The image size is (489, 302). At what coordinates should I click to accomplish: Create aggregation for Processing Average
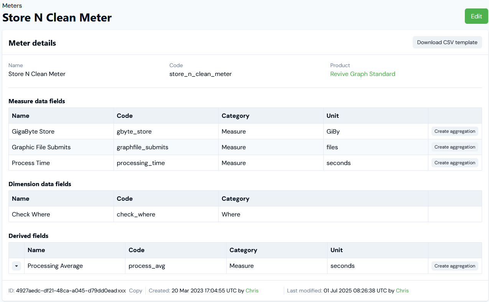tap(455, 266)
